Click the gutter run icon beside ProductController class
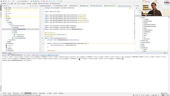This screenshot has height=96, width=170. [42, 38]
